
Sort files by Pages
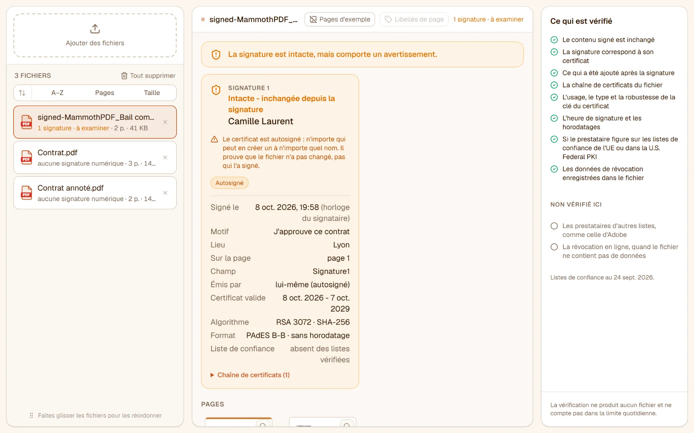click(104, 93)
